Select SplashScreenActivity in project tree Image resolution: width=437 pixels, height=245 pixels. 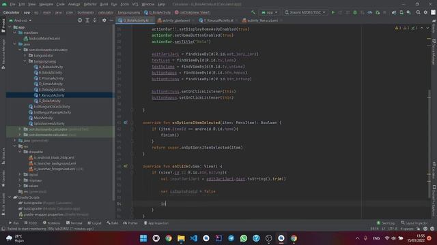pos(46,124)
